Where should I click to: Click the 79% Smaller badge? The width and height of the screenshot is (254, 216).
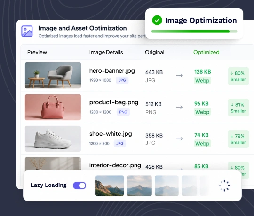(x=238, y=139)
